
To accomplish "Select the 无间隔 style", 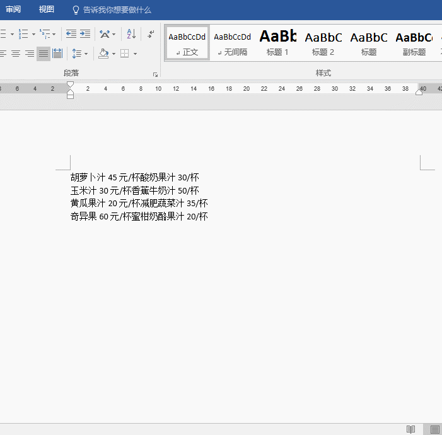I will 232,42.
